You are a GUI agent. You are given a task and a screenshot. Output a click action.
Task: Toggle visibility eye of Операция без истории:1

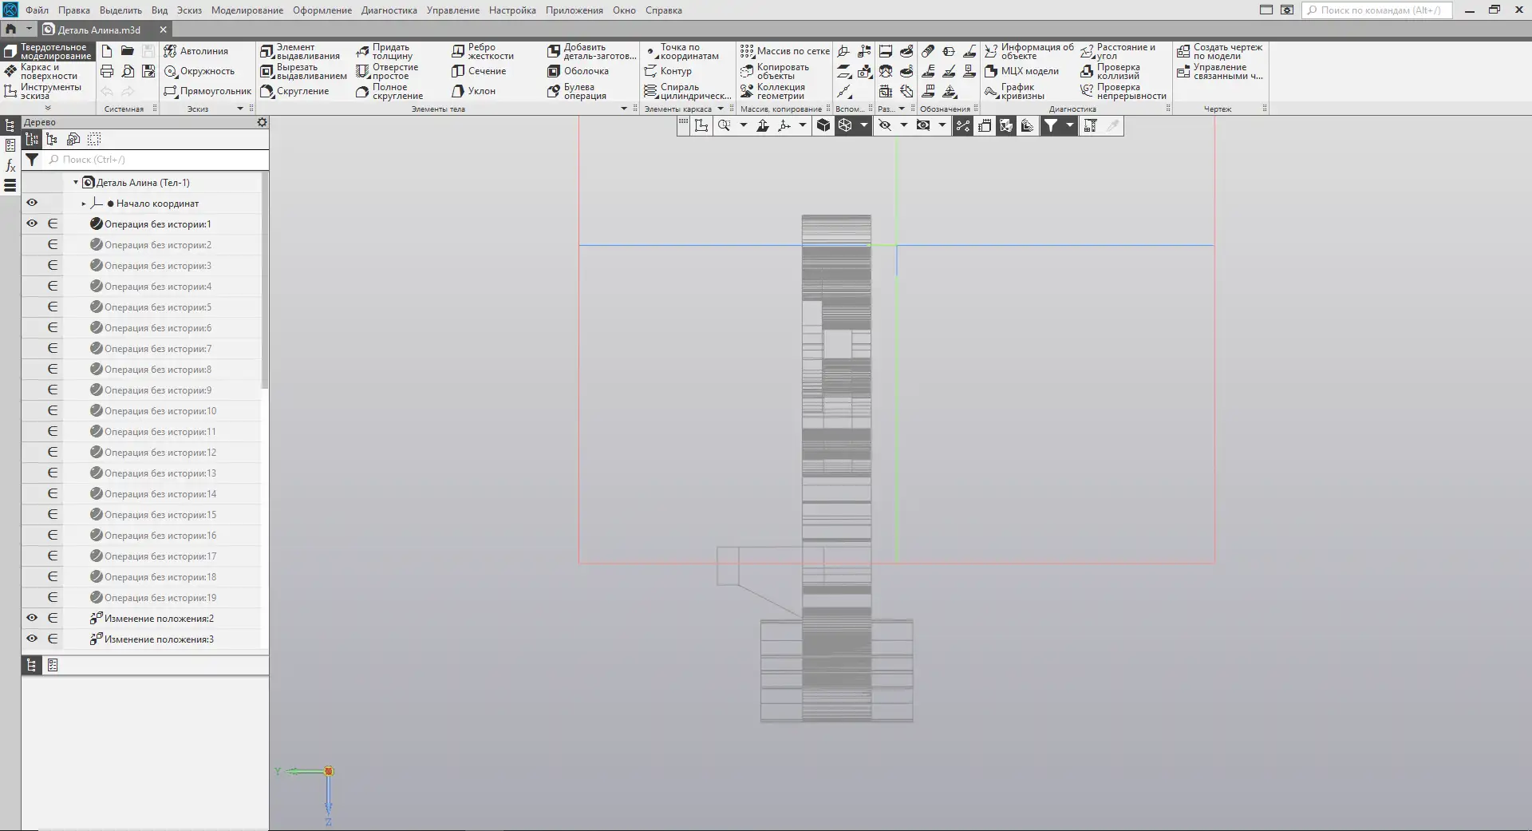32,224
